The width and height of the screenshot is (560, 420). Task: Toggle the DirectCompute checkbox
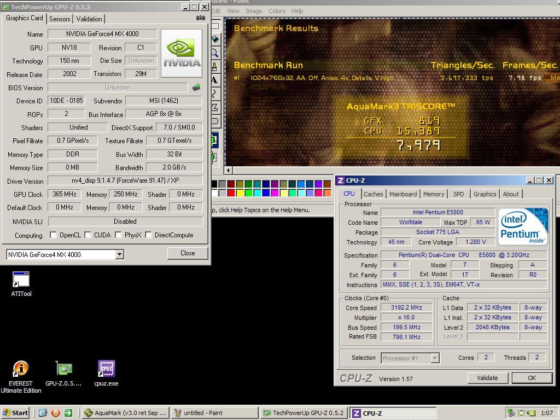coord(148,235)
